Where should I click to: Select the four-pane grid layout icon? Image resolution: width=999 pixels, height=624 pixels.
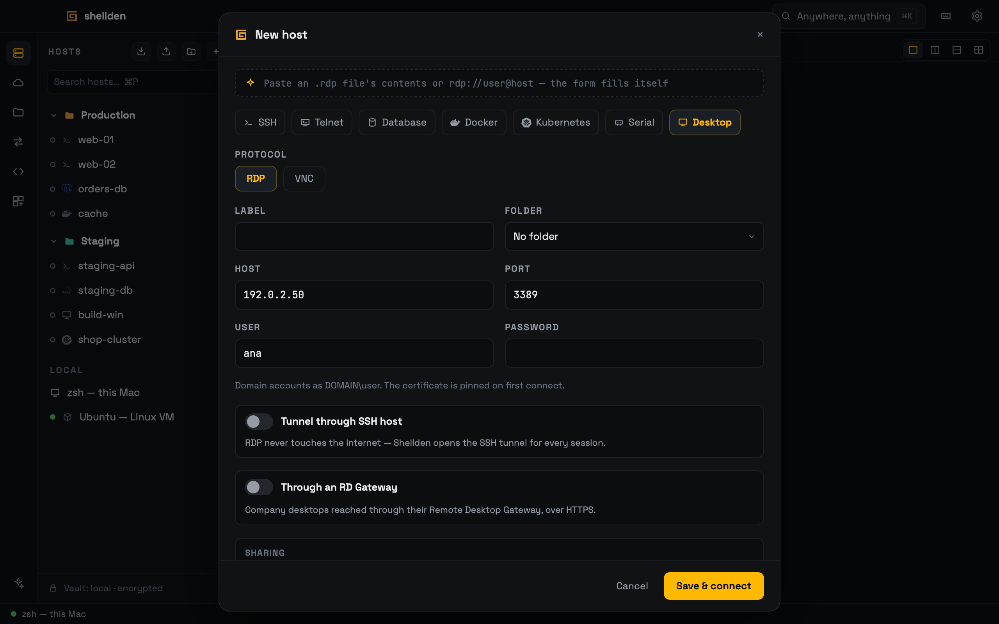tap(979, 50)
